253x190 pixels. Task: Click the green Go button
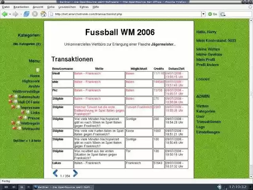pos(213,14)
